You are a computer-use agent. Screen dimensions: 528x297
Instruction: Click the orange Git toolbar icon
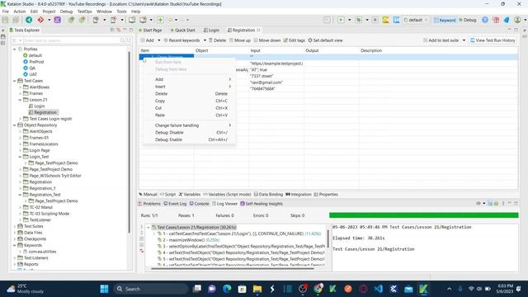coord(40,20)
